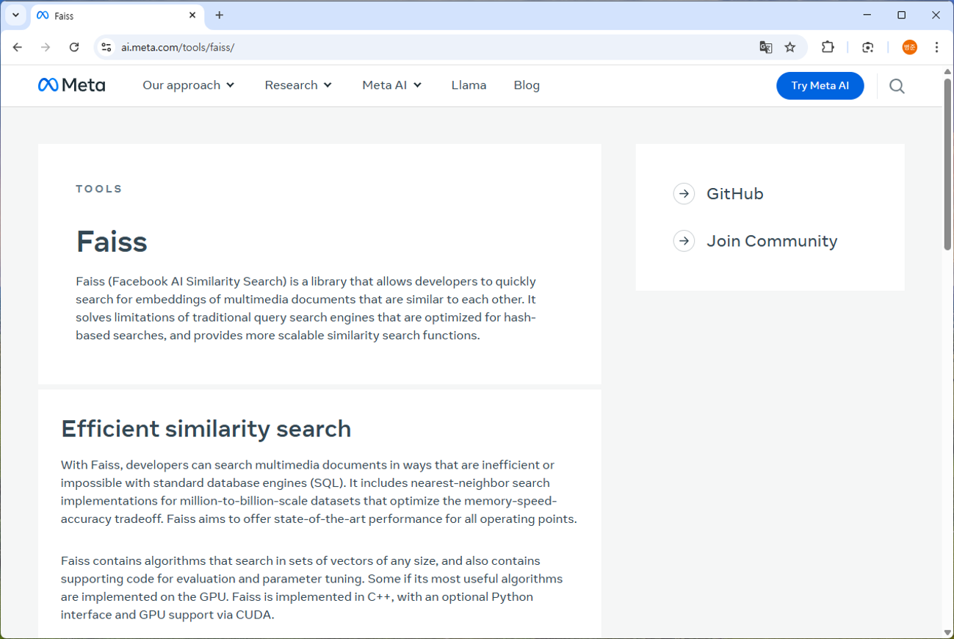Open the Blog nav link
Image resolution: width=954 pixels, height=639 pixels.
[527, 85]
